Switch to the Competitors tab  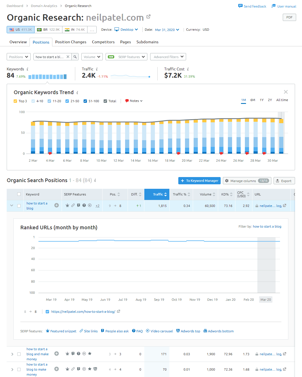coord(103,42)
